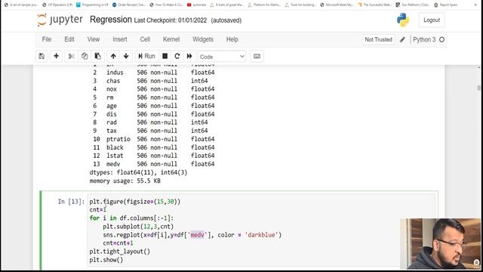Open the Edit menu
The image size is (483, 272).
[x=69, y=39]
